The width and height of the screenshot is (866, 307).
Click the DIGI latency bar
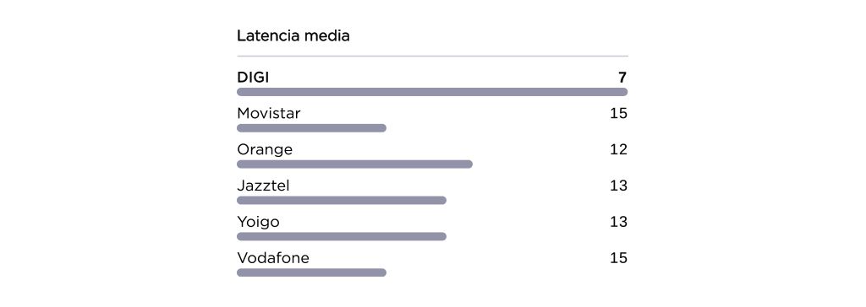[x=432, y=92]
